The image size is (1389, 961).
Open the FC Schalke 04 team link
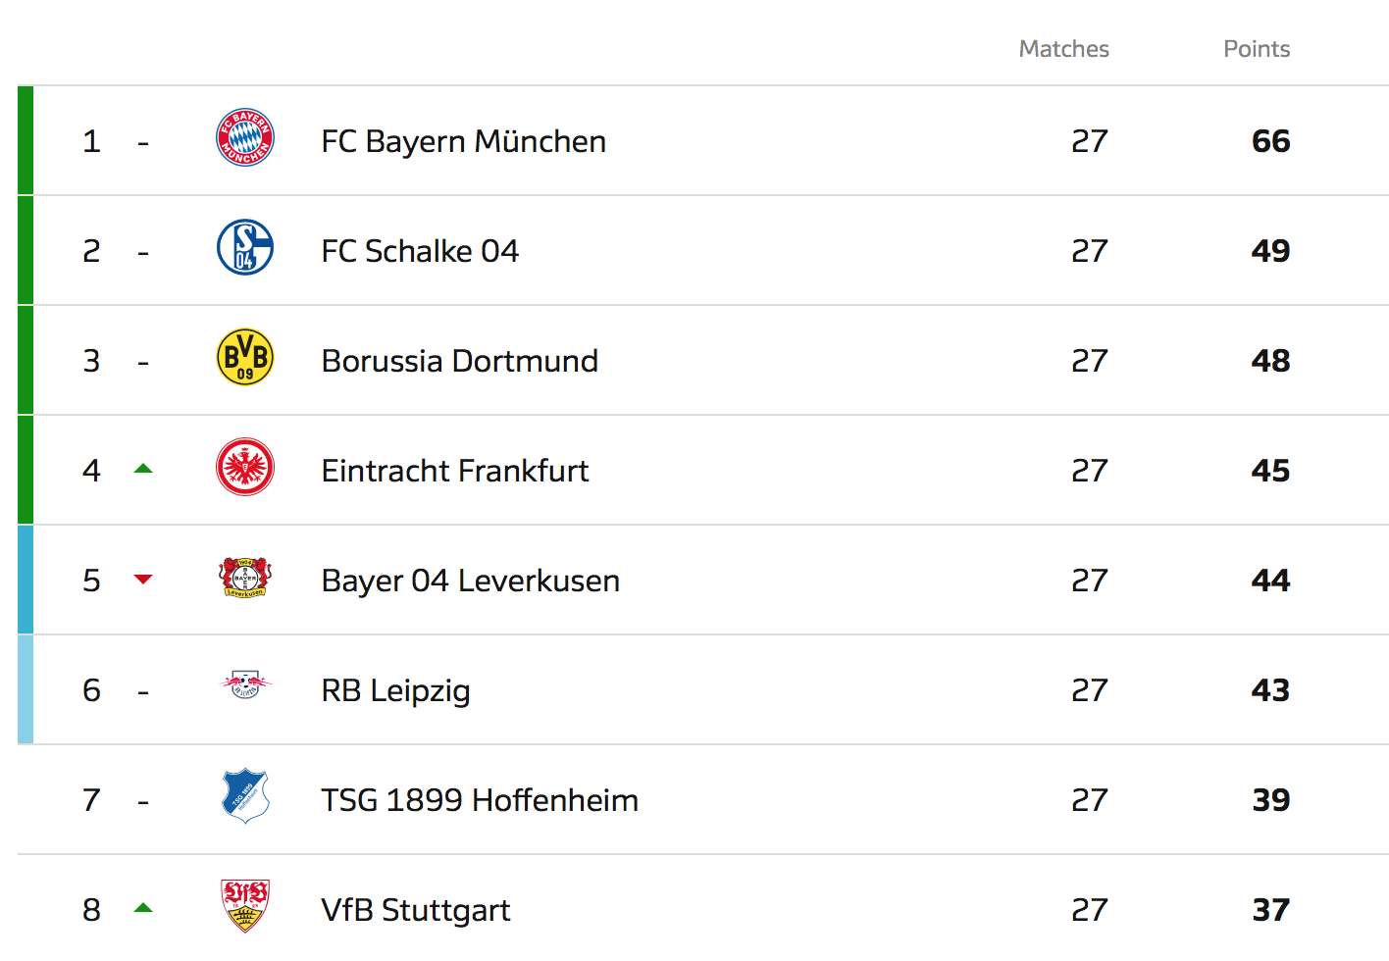[420, 251]
